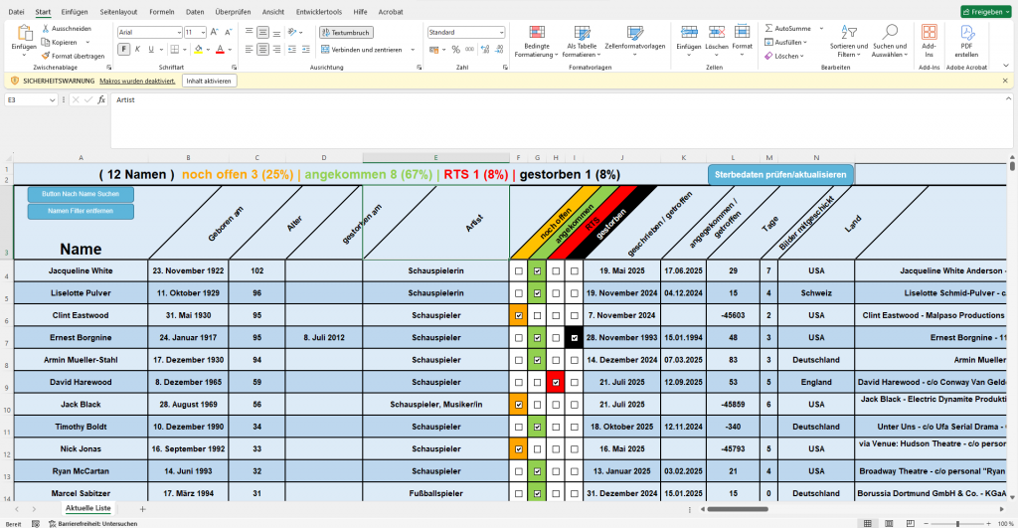
Task: Open the font color dropdown arrow
Action: tap(228, 49)
